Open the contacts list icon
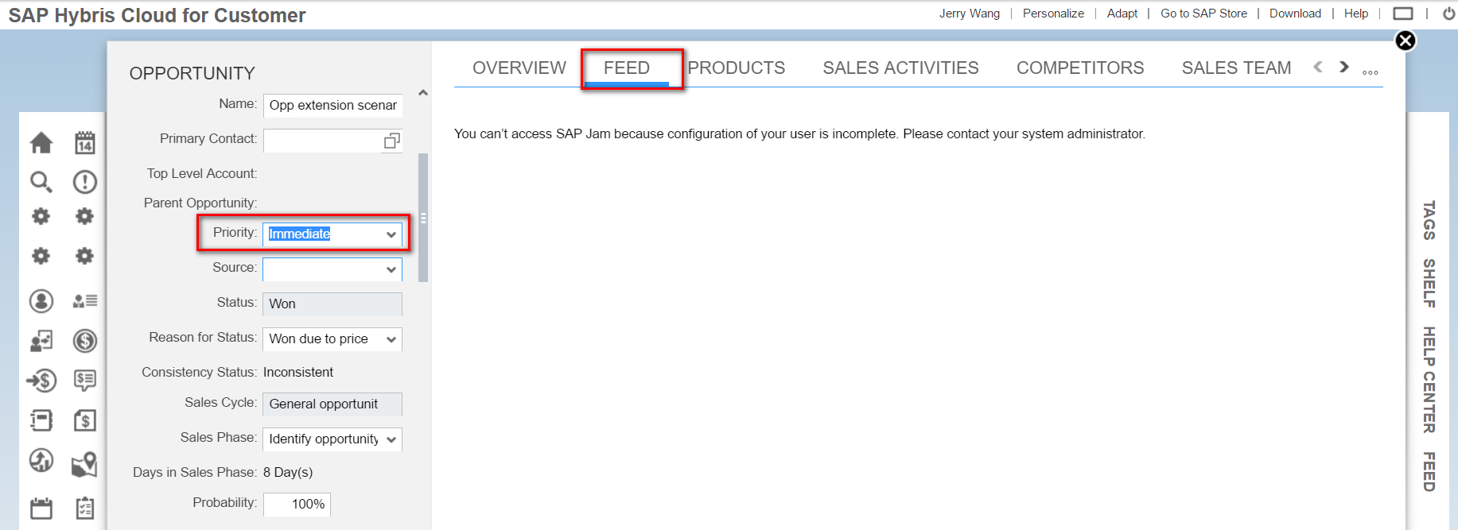This screenshot has width=1458, height=530. [x=85, y=301]
